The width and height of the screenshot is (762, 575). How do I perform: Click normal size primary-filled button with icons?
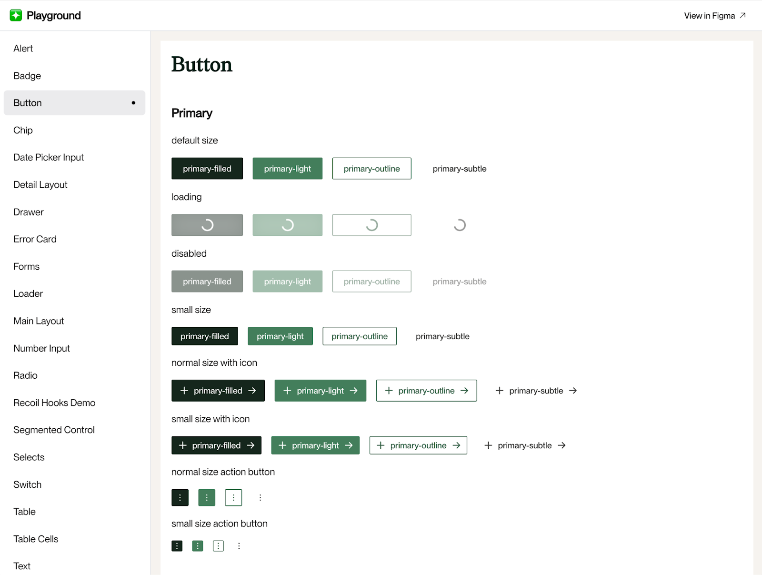218,391
